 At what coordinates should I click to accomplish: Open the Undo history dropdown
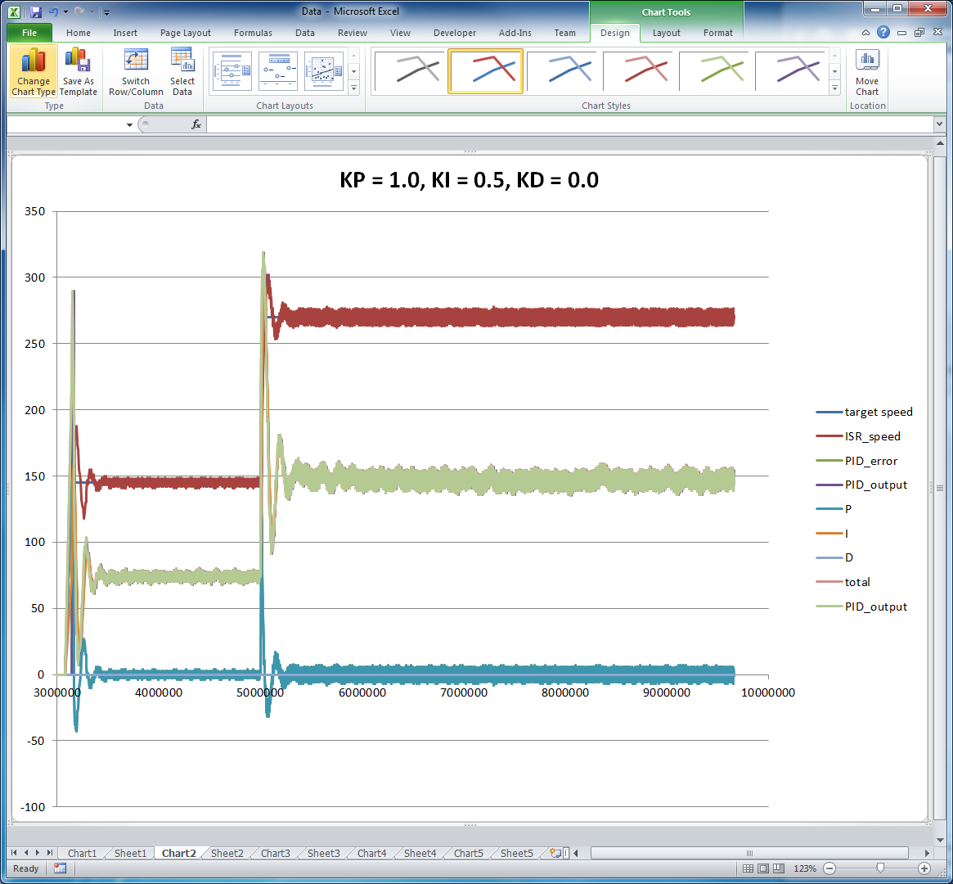click(x=65, y=11)
